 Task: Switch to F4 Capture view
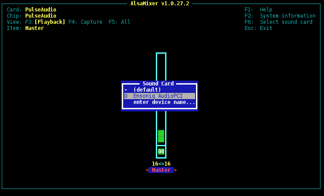click(85, 22)
